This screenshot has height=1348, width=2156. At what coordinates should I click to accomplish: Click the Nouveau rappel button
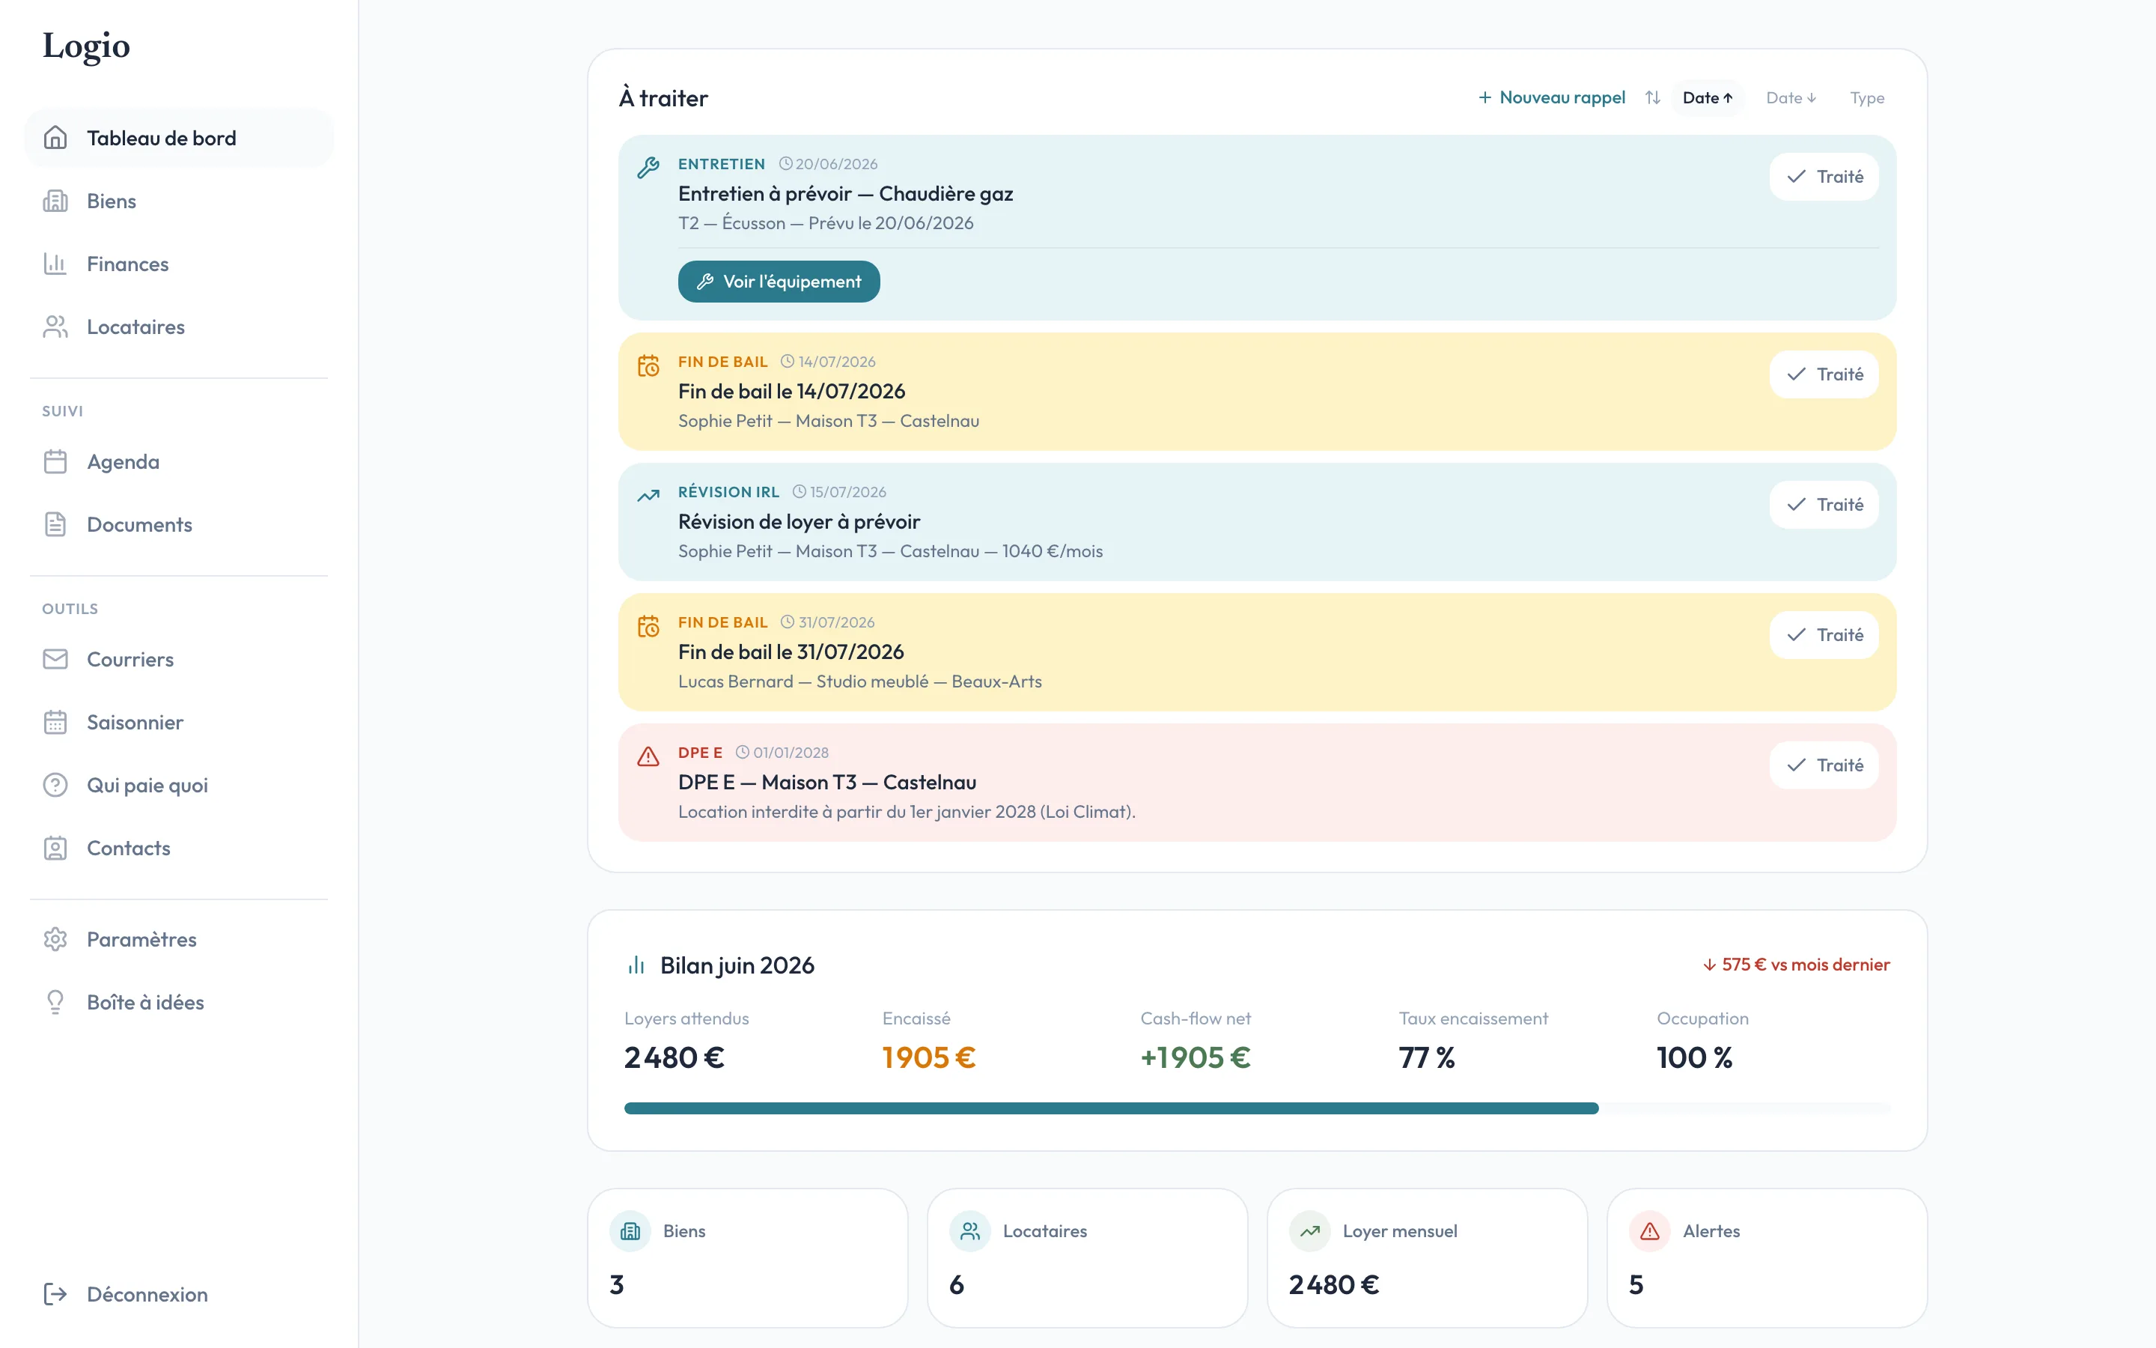1552,97
